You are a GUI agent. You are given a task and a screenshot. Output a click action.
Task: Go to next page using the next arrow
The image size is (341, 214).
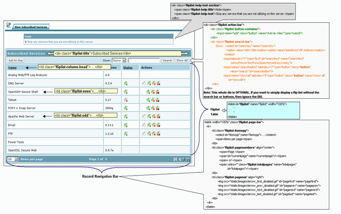(184, 159)
